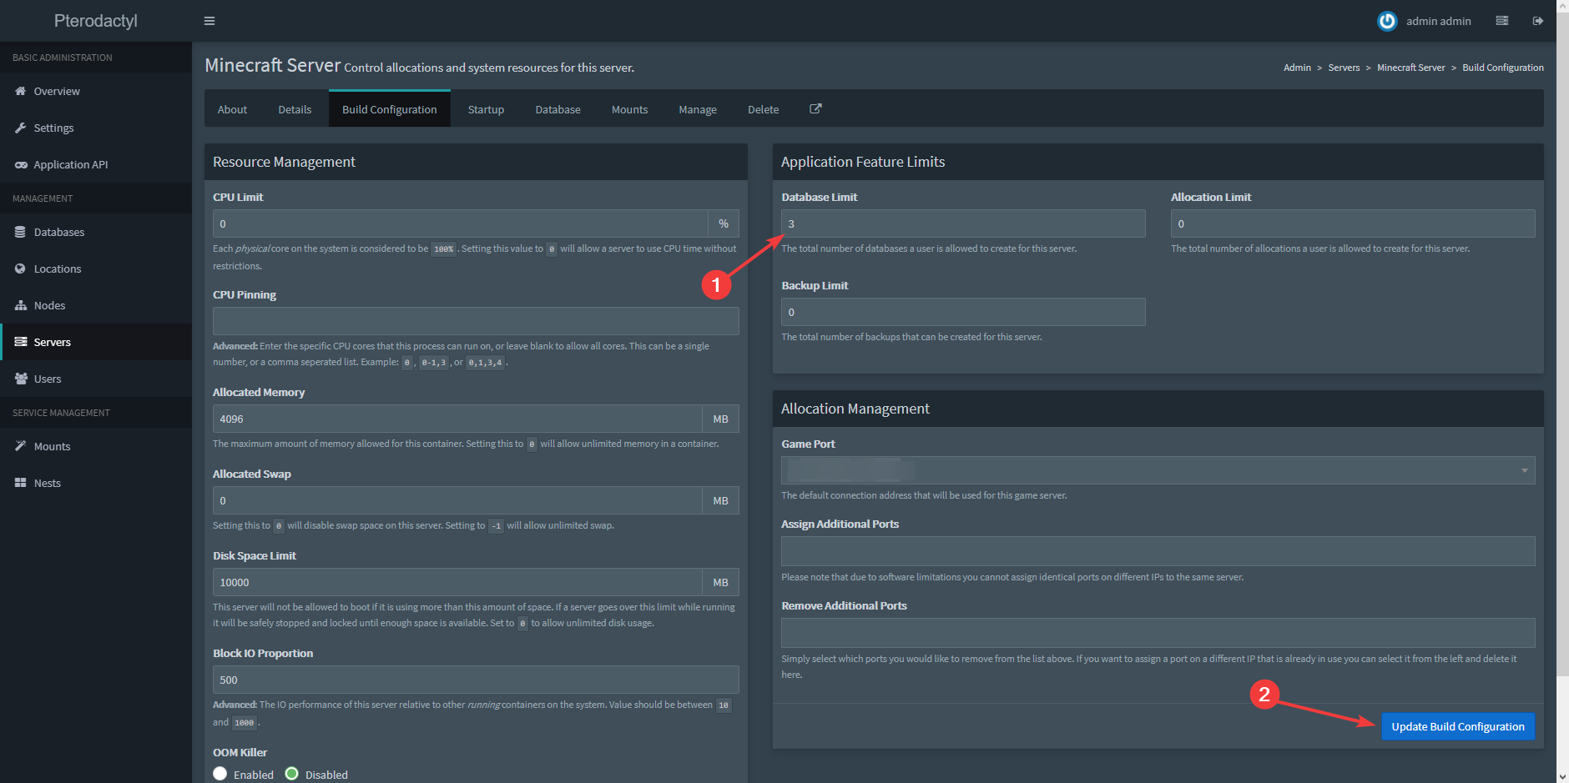Focus the Backup Limit field
This screenshot has height=783, width=1569.
pos(963,312)
